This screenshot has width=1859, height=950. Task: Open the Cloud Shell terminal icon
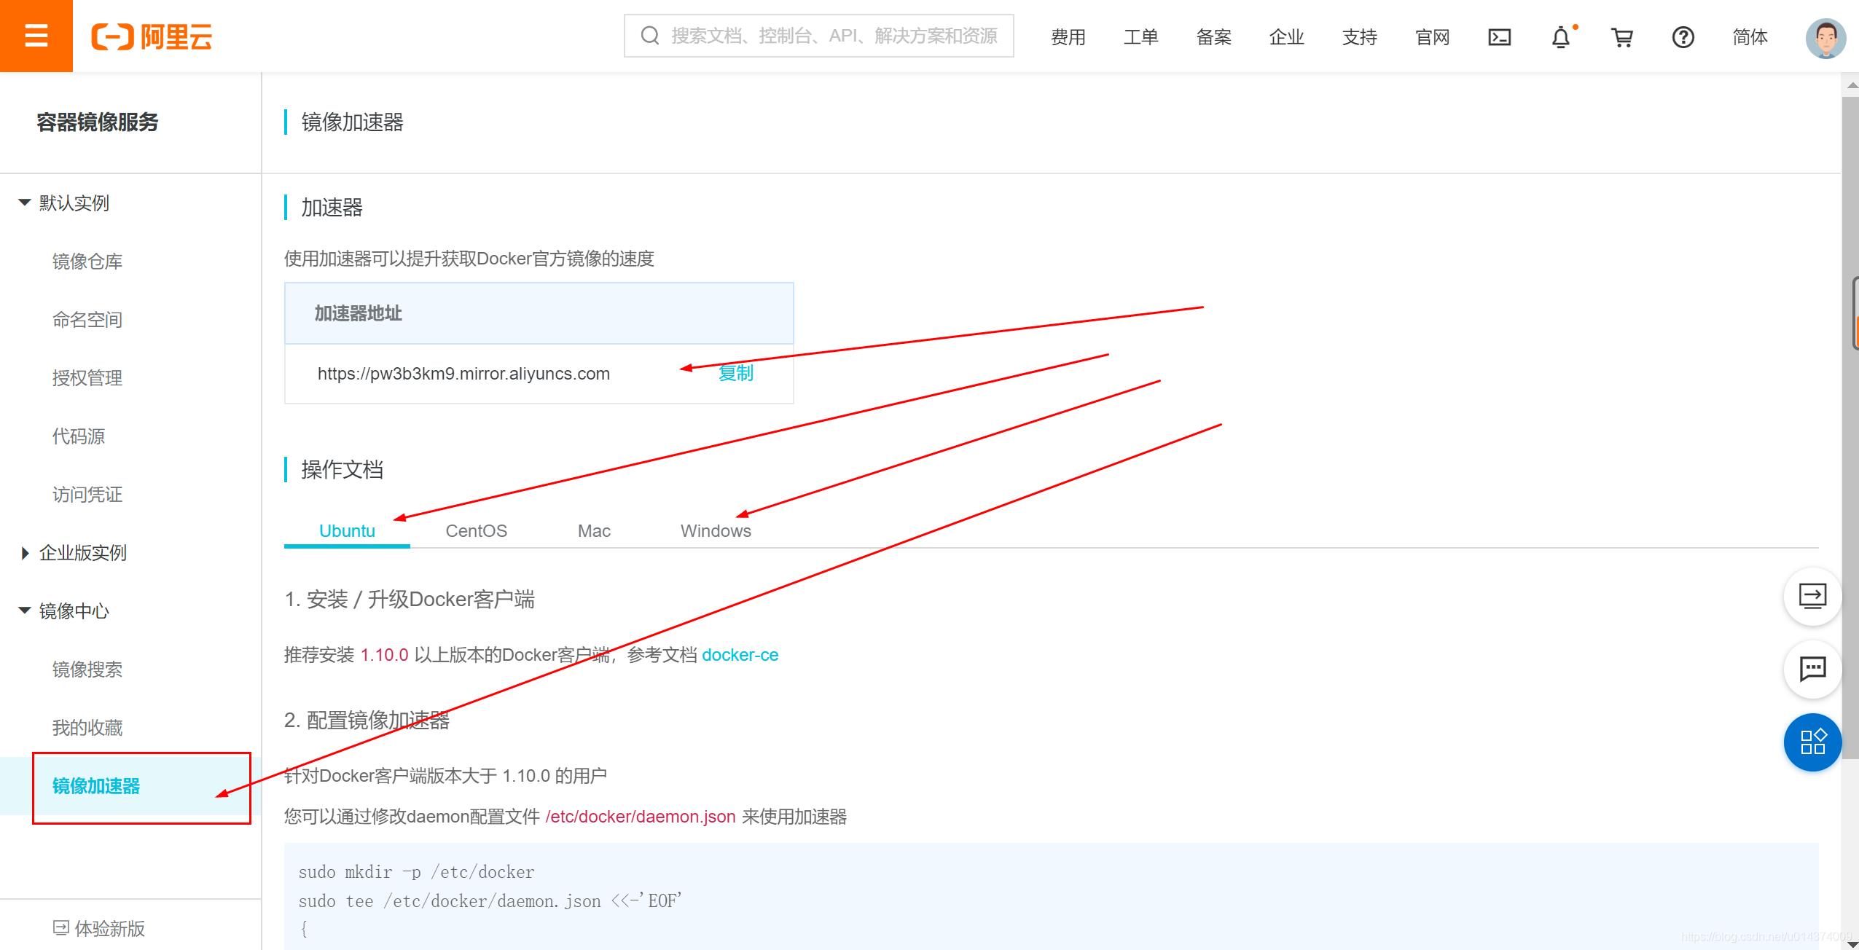point(1499,37)
